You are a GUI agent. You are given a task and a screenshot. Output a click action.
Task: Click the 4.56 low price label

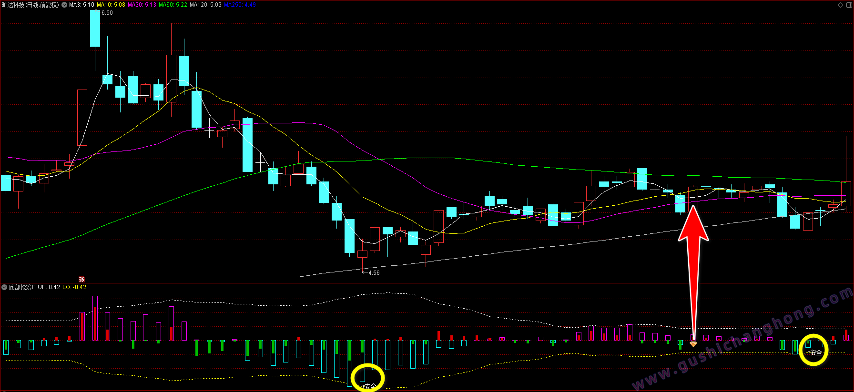(374, 273)
